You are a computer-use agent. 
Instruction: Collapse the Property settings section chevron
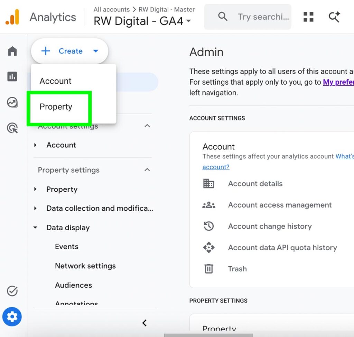(147, 170)
